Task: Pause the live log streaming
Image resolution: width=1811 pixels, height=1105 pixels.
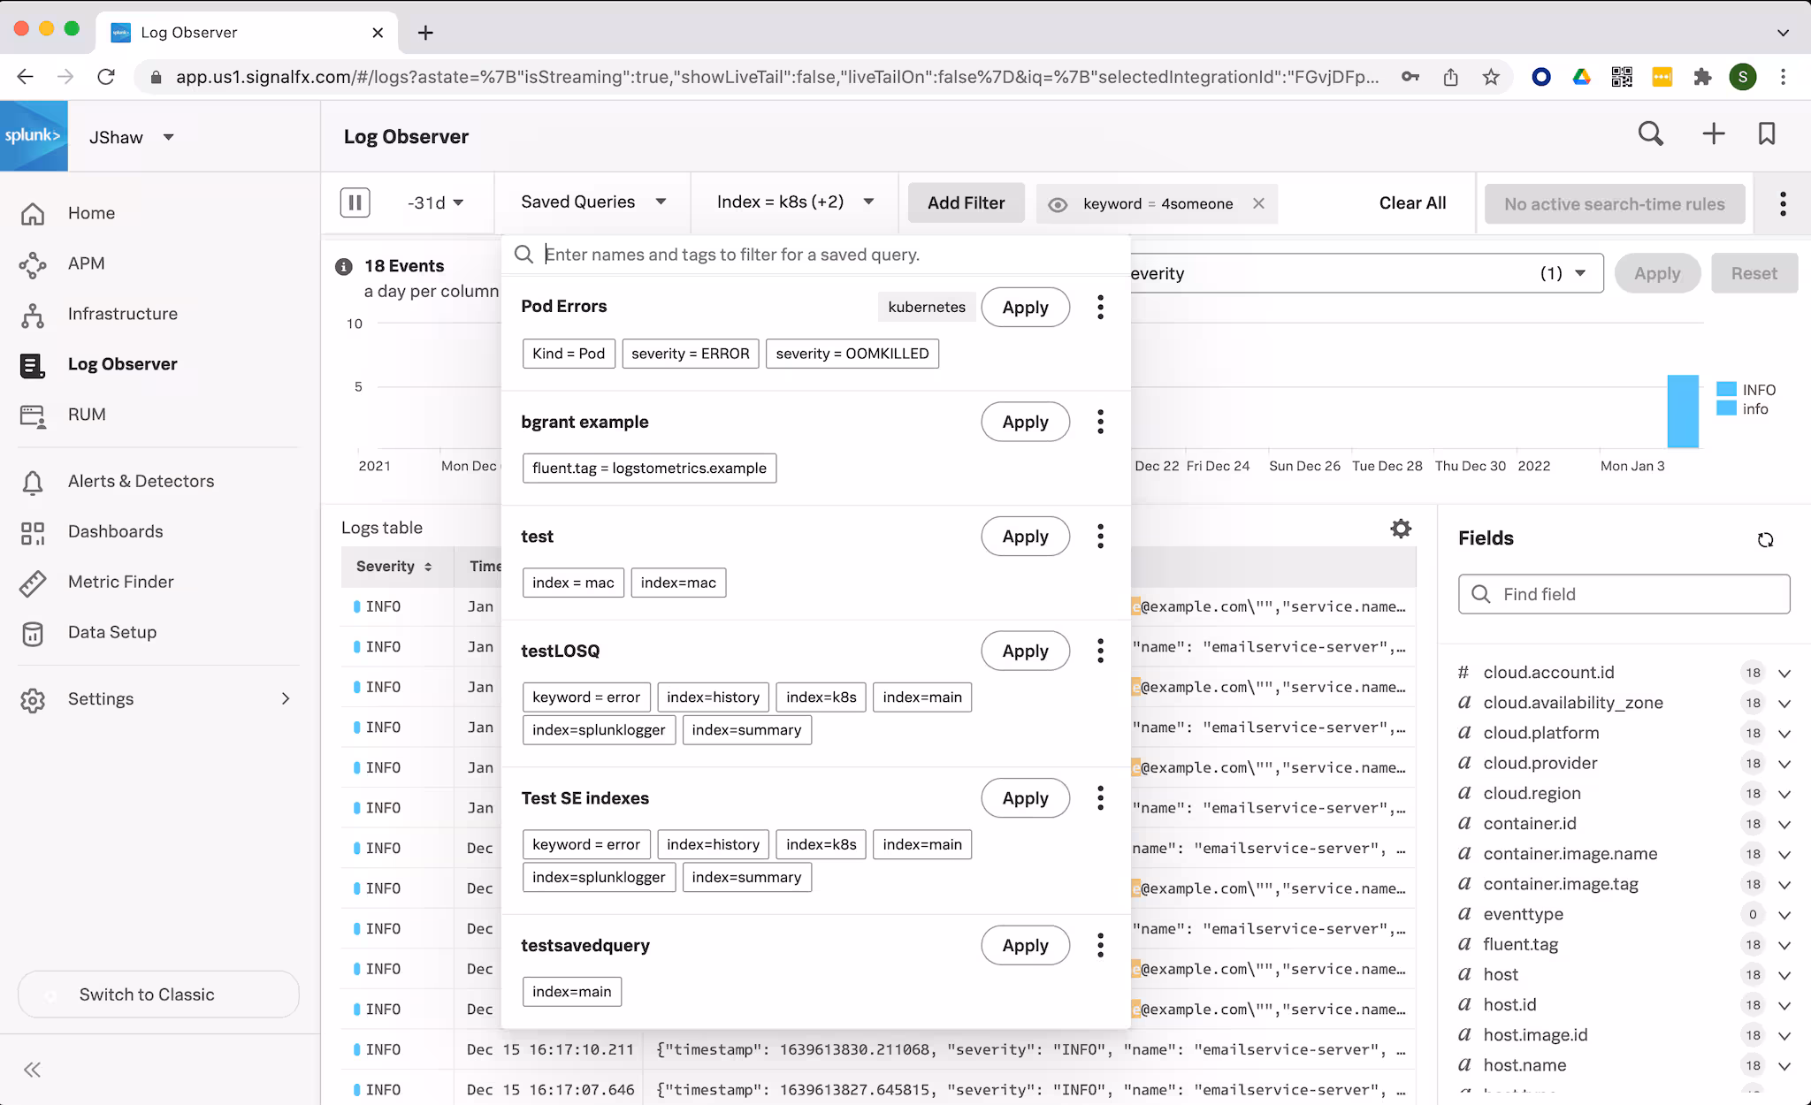Action: coord(355,202)
